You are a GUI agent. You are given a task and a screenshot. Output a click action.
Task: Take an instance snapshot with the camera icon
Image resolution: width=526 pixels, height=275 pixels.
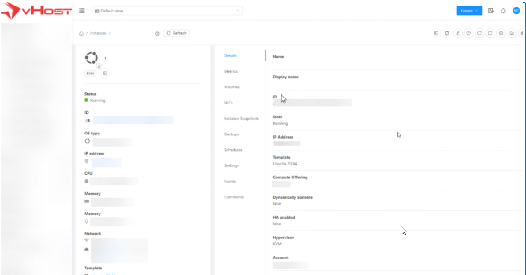[501, 33]
